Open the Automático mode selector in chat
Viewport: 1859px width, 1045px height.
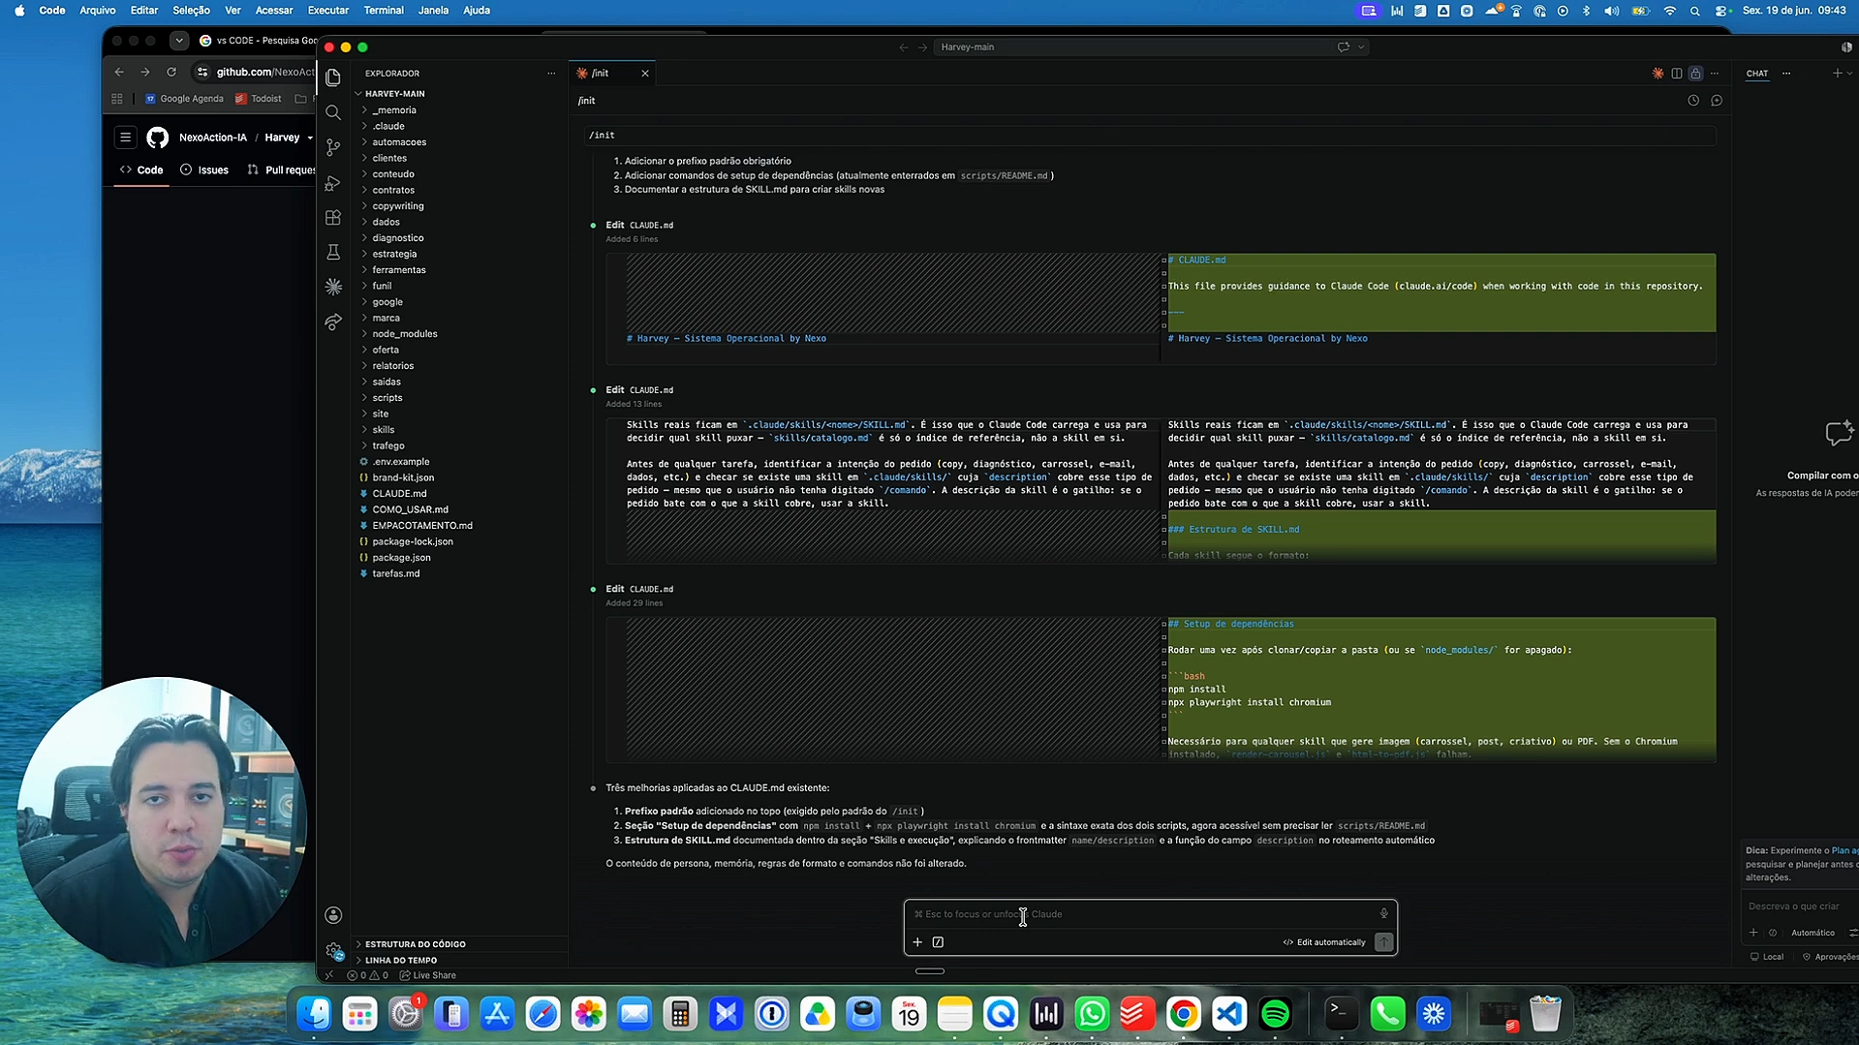click(1813, 933)
